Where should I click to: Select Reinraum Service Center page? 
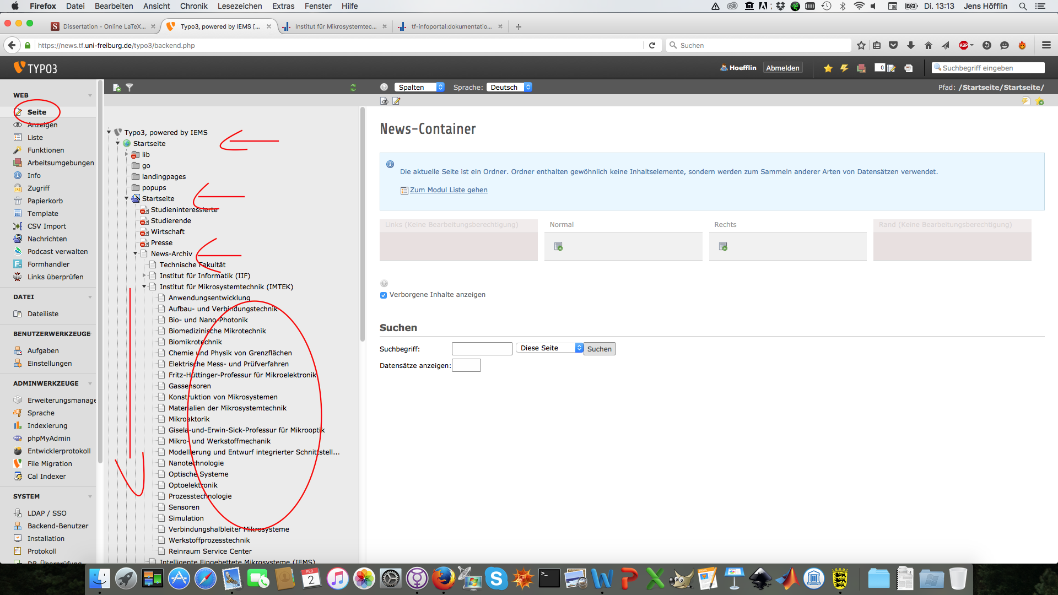[210, 551]
